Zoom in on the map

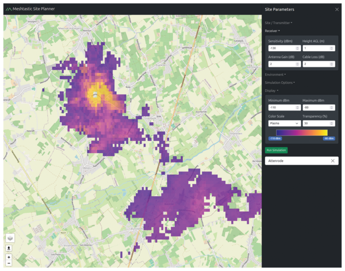9,257
